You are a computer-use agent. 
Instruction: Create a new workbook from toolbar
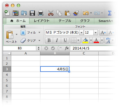click(7, 13)
